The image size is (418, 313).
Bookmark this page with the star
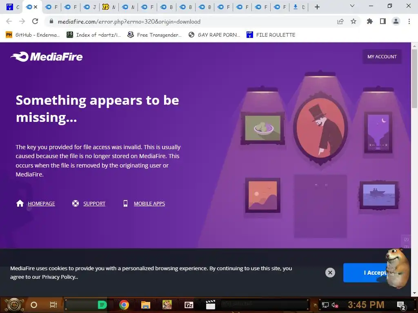pyautogui.click(x=354, y=21)
